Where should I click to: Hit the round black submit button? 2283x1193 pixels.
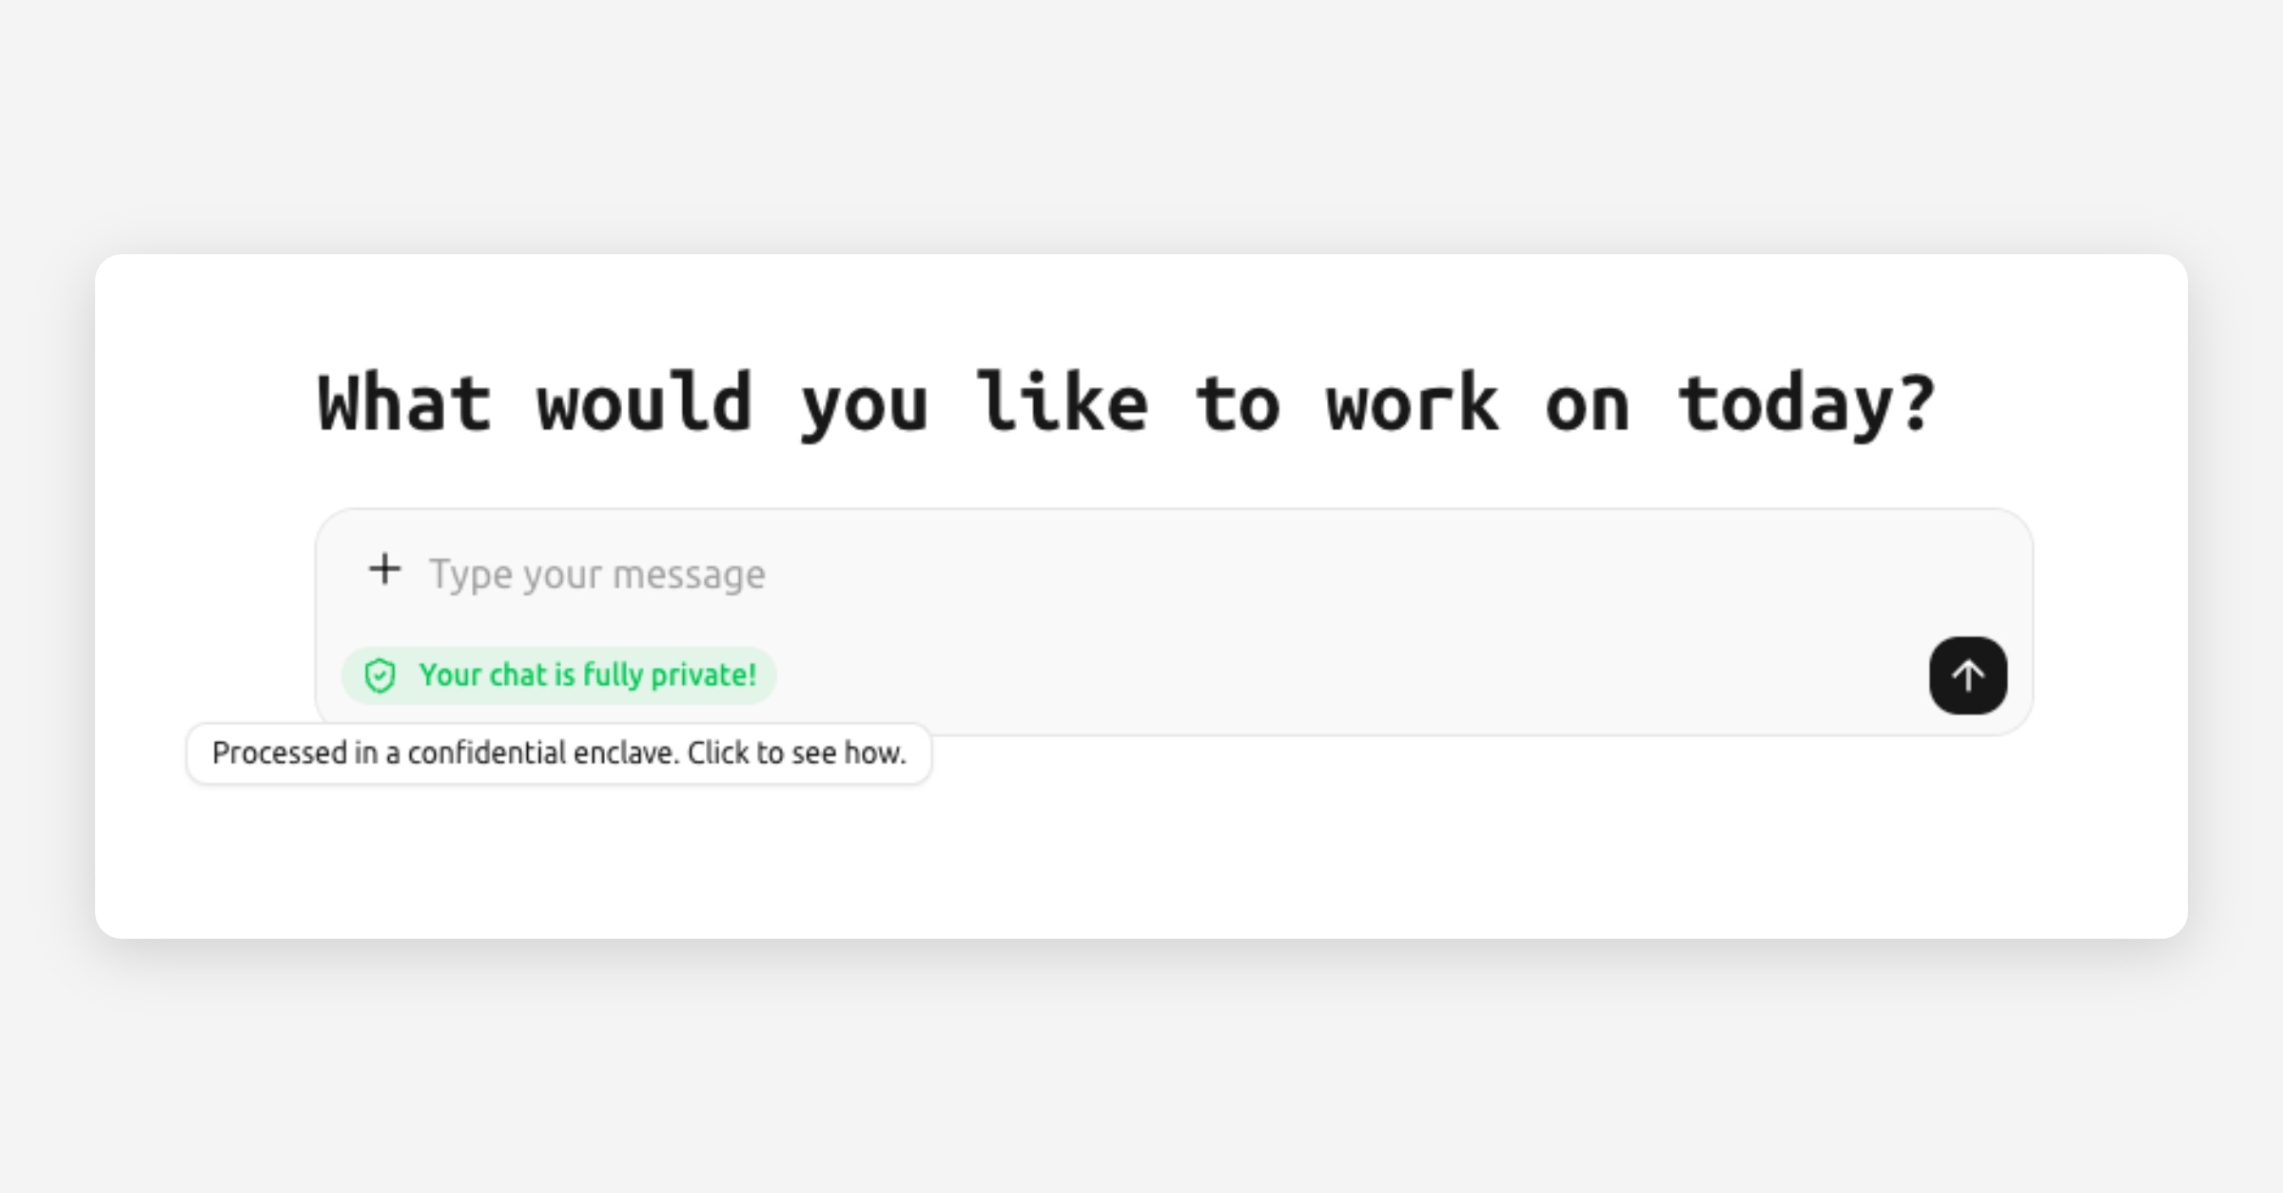[1968, 675]
